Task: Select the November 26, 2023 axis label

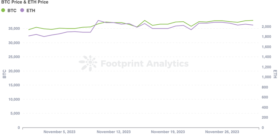Action: pos(222,132)
